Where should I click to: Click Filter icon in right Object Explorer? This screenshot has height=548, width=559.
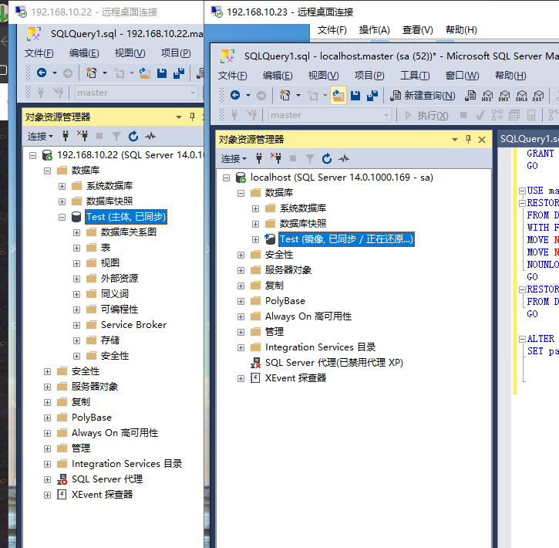pyautogui.click(x=310, y=158)
